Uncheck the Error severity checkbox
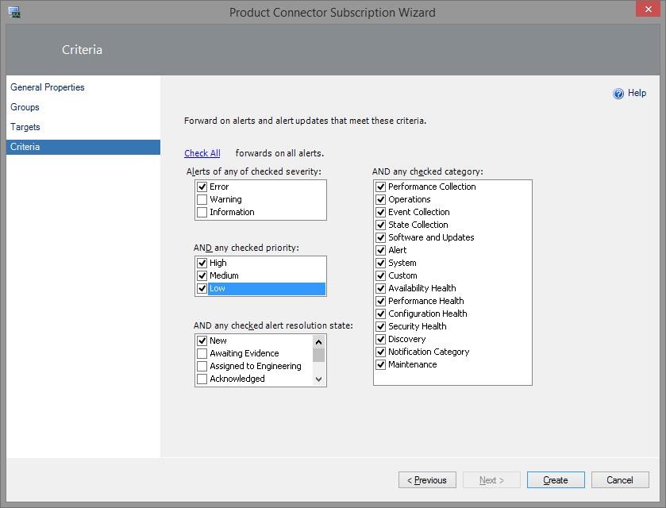 point(202,187)
